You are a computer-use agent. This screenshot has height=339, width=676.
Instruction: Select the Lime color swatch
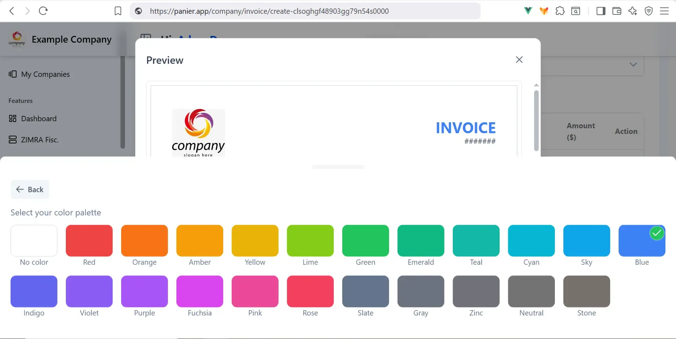point(311,241)
